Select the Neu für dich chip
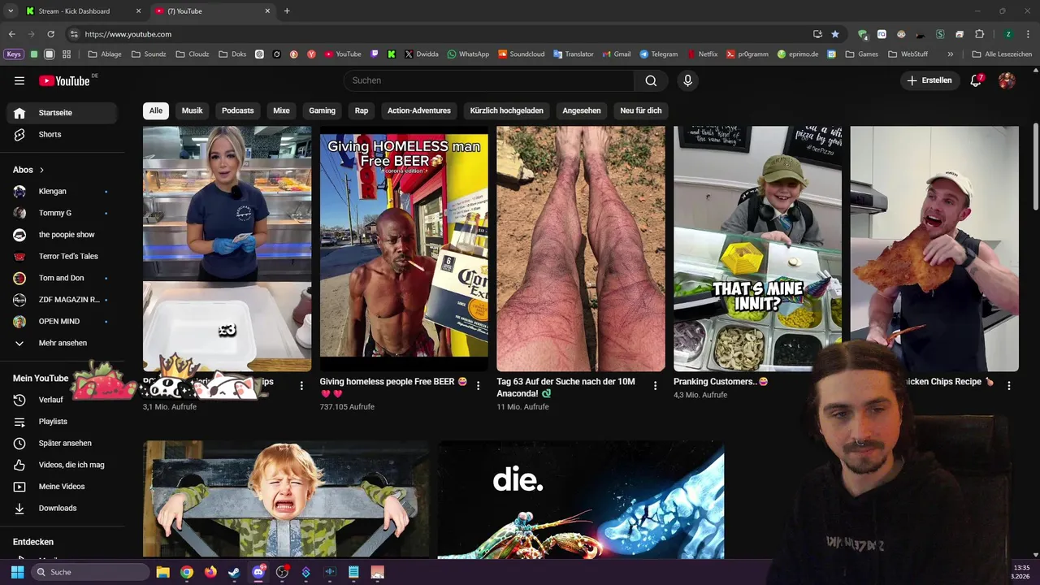This screenshot has height=585, width=1040. 641,110
